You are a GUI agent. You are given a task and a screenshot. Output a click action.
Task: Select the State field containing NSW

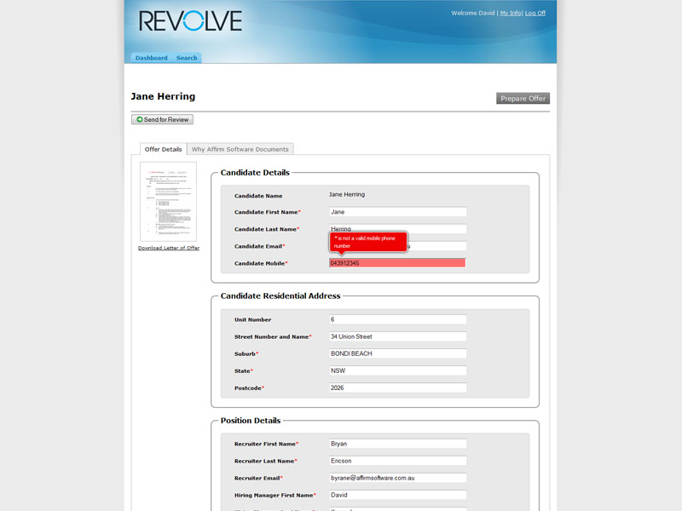(x=397, y=371)
